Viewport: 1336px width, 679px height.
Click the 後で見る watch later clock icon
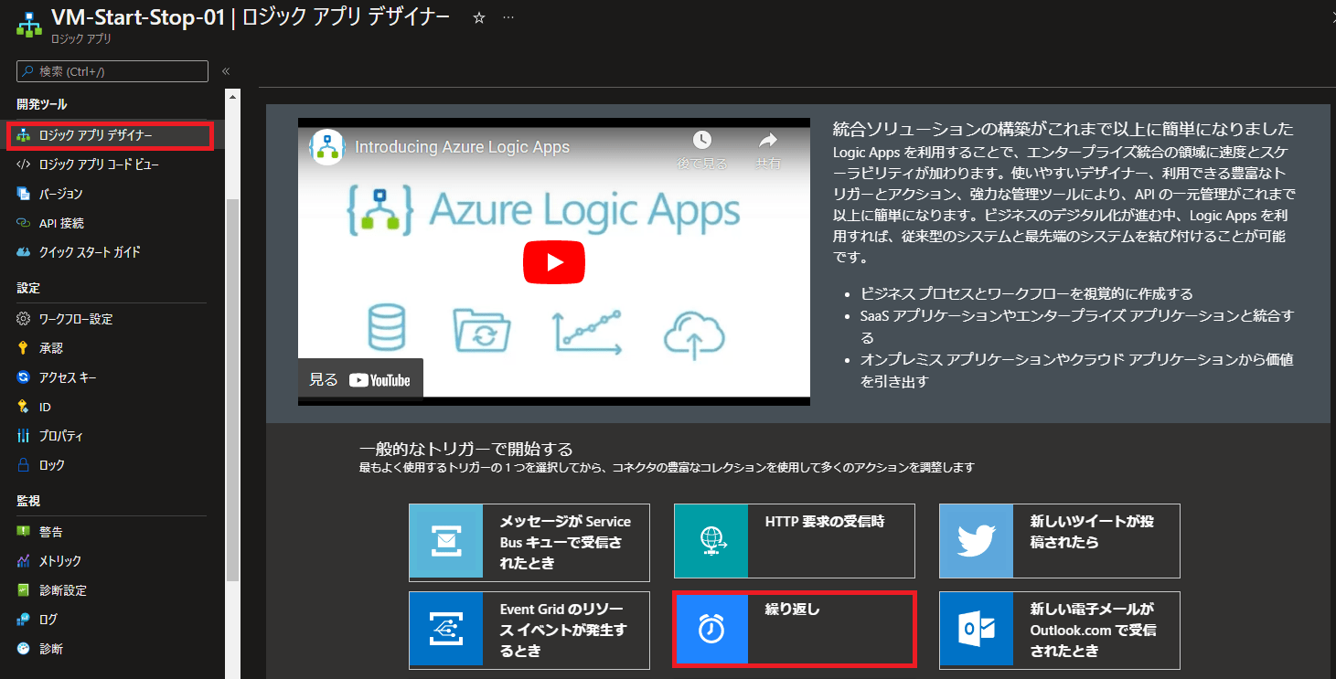(x=701, y=141)
